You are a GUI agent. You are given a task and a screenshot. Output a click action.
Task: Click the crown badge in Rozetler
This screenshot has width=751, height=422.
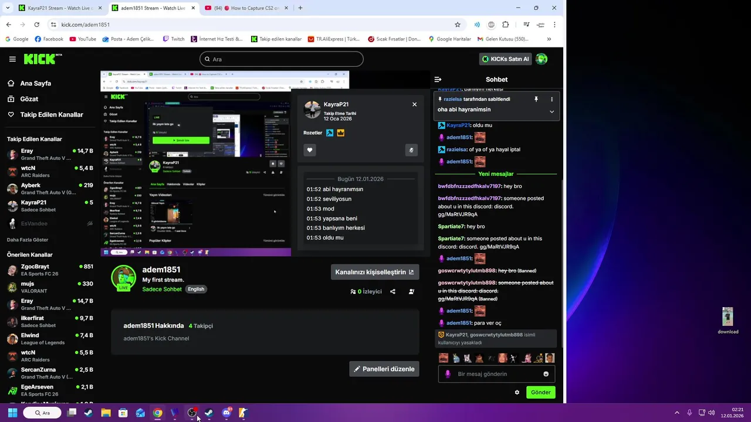point(340,133)
